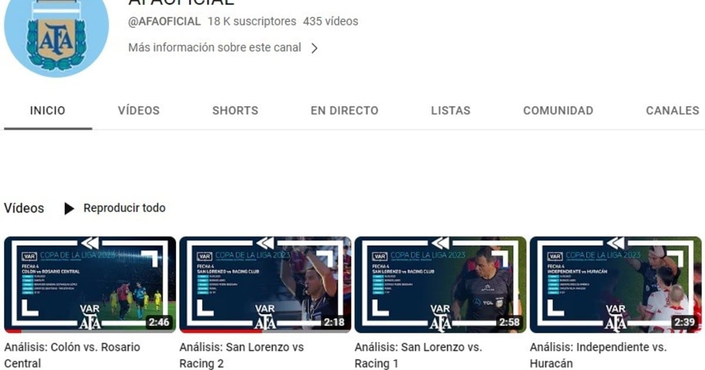Open the CANALES tab
The width and height of the screenshot is (705, 370).
[x=673, y=110]
